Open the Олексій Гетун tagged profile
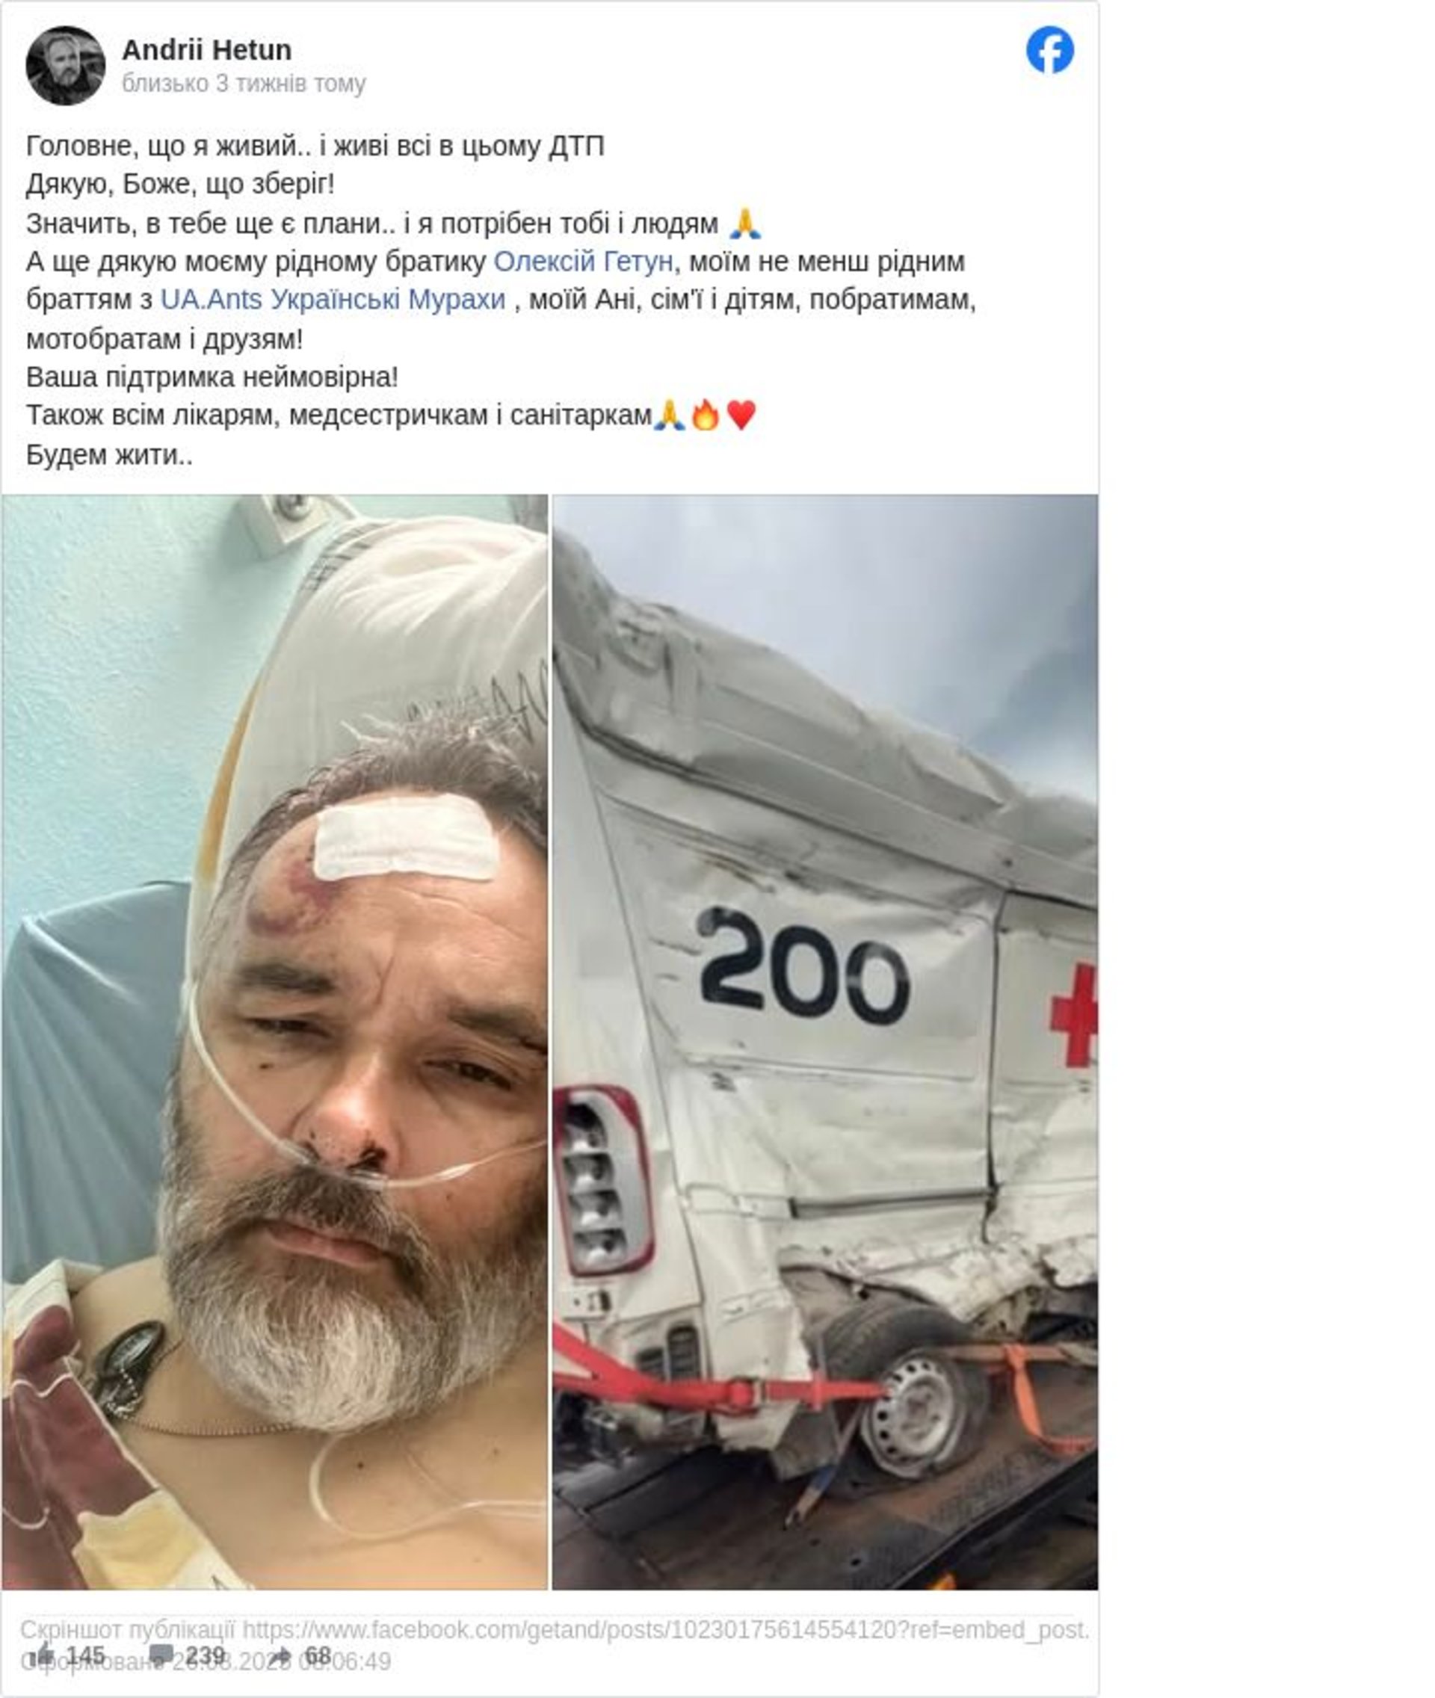Viewport: 1435px width, 1698px height. (583, 262)
